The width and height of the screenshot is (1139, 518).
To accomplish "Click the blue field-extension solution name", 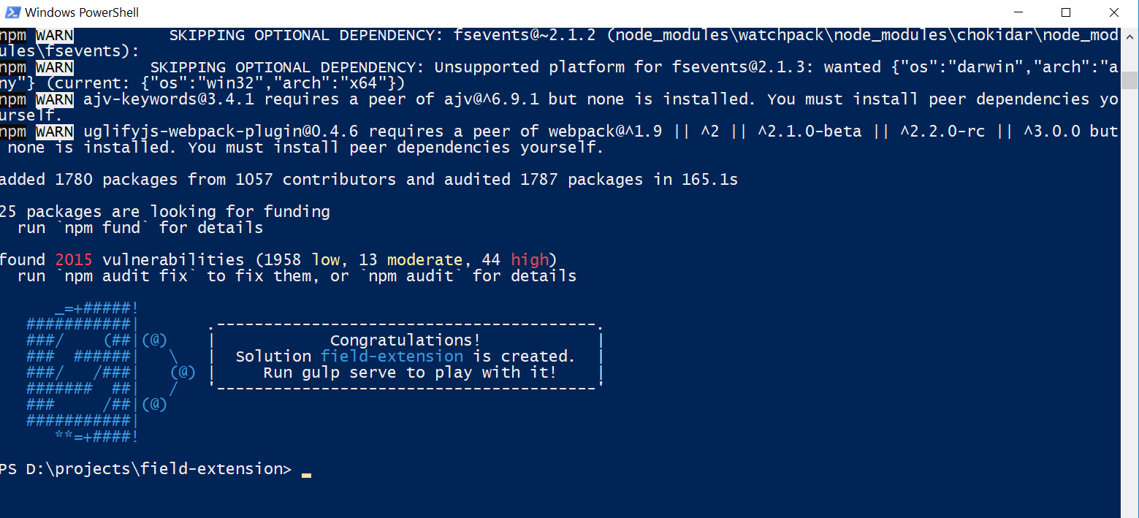I will tap(392, 357).
